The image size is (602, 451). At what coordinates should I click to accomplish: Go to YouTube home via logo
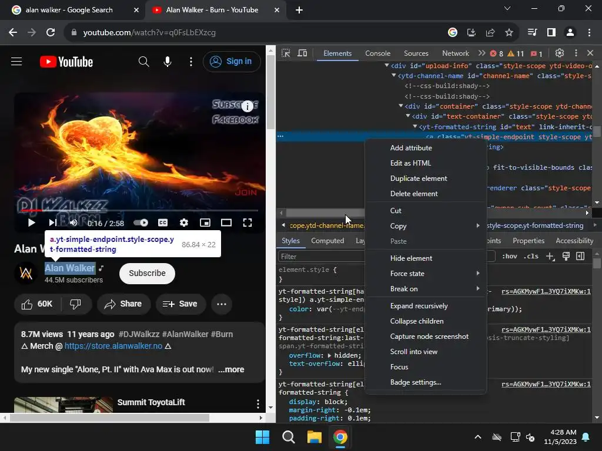coord(66,62)
